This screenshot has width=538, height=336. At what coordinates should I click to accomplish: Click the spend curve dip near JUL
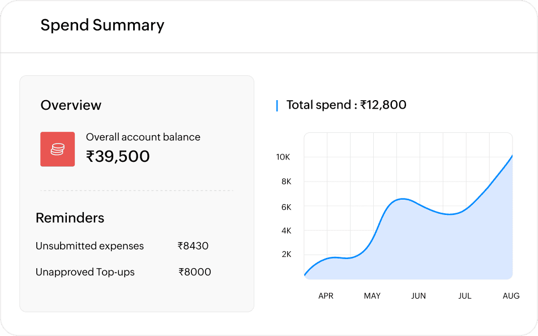pos(449,214)
